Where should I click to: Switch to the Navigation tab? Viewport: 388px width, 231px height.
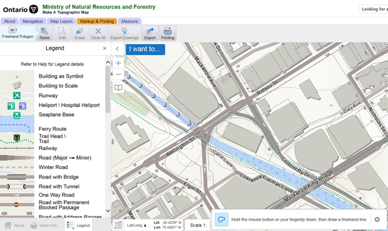[x=33, y=21]
